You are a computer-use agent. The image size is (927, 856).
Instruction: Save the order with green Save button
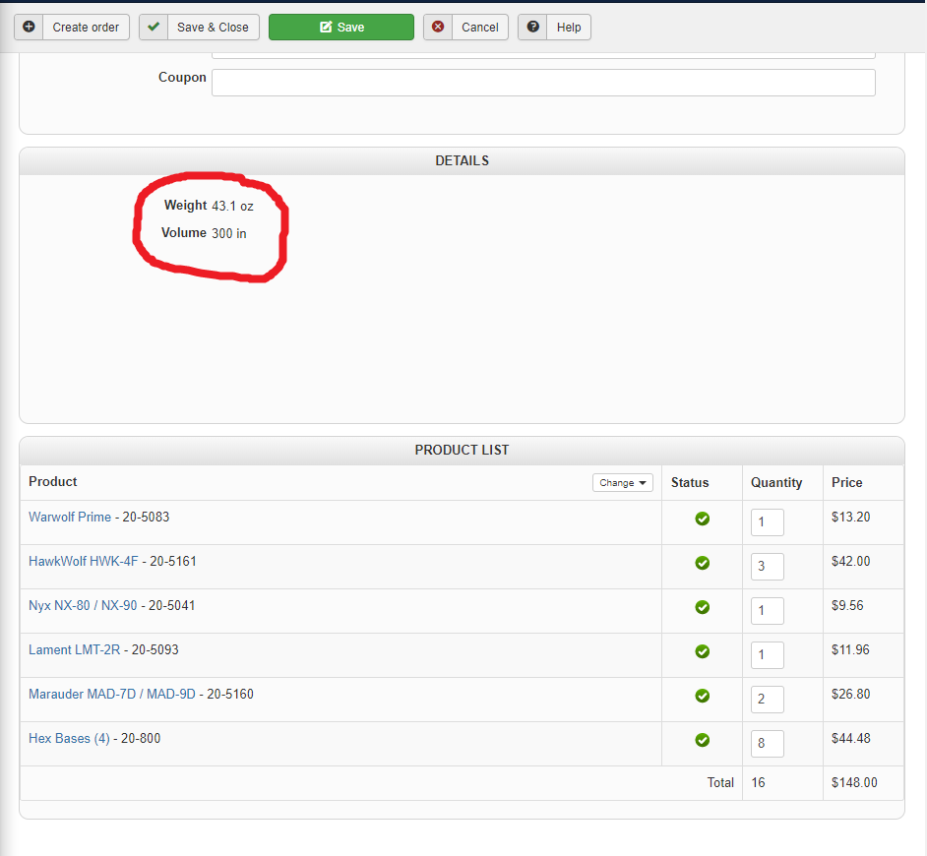tap(341, 28)
